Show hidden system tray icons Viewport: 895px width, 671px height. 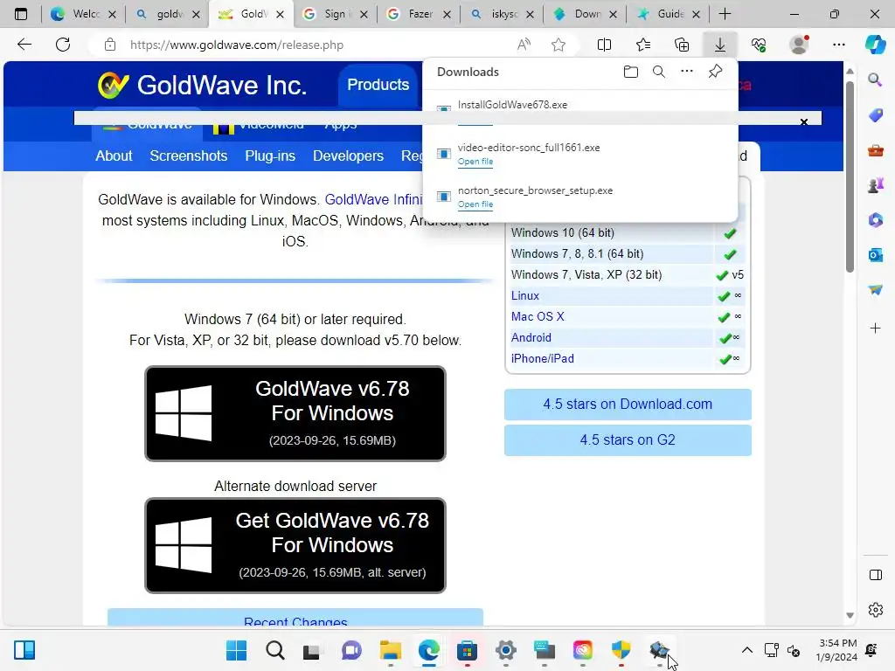pyautogui.click(x=746, y=650)
